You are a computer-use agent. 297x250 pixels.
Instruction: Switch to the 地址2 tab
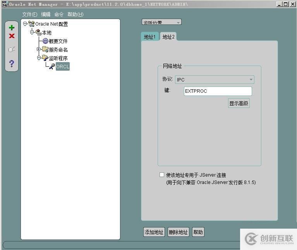[x=168, y=36]
